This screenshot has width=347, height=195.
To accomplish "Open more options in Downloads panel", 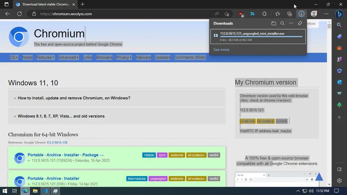I will 291,23.
